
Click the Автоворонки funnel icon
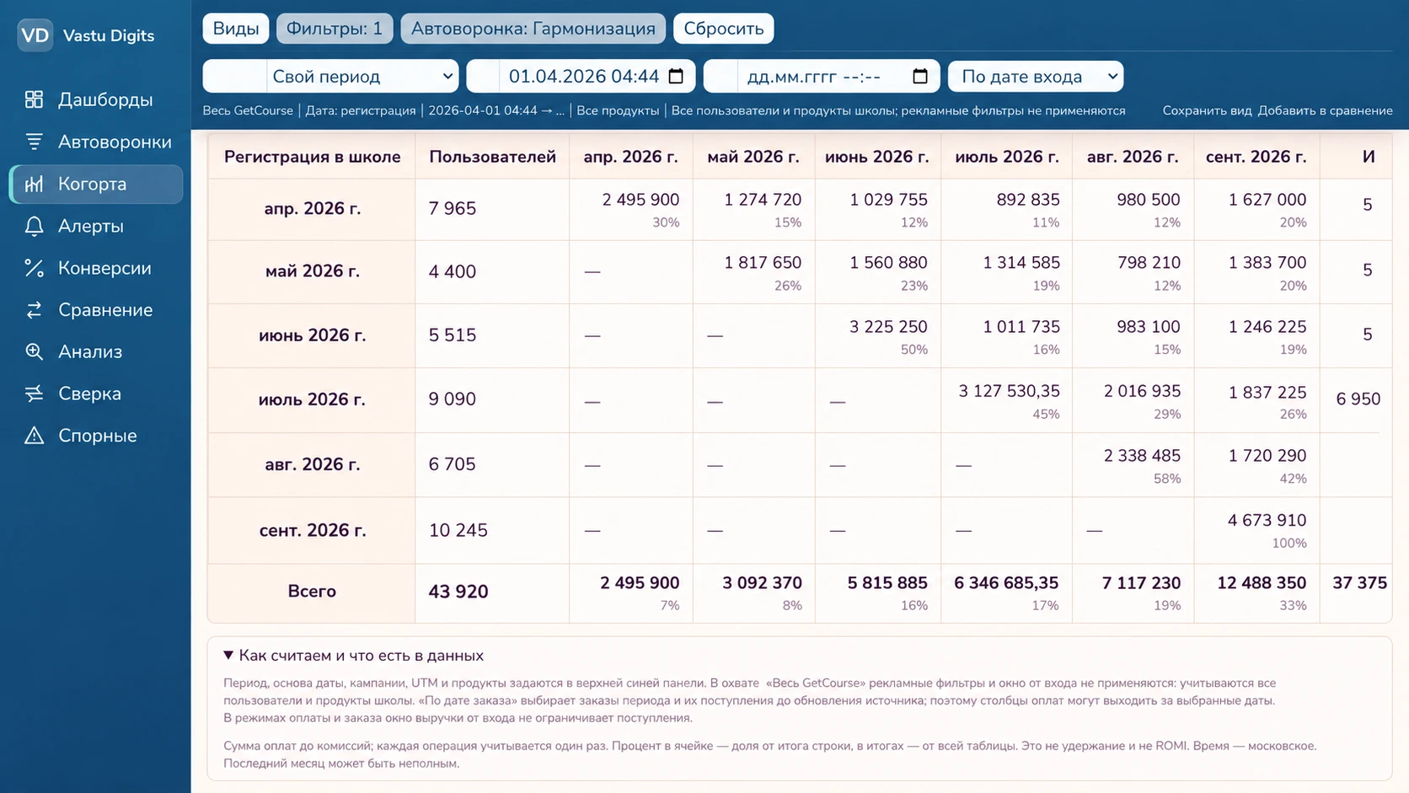click(x=34, y=142)
